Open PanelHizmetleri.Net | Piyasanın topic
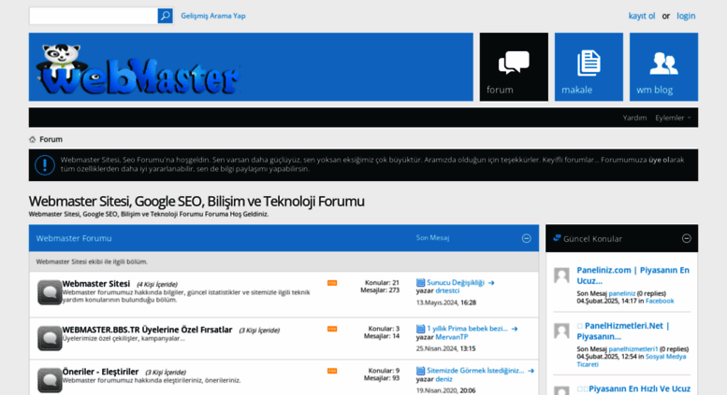The image size is (727, 395). (623, 331)
